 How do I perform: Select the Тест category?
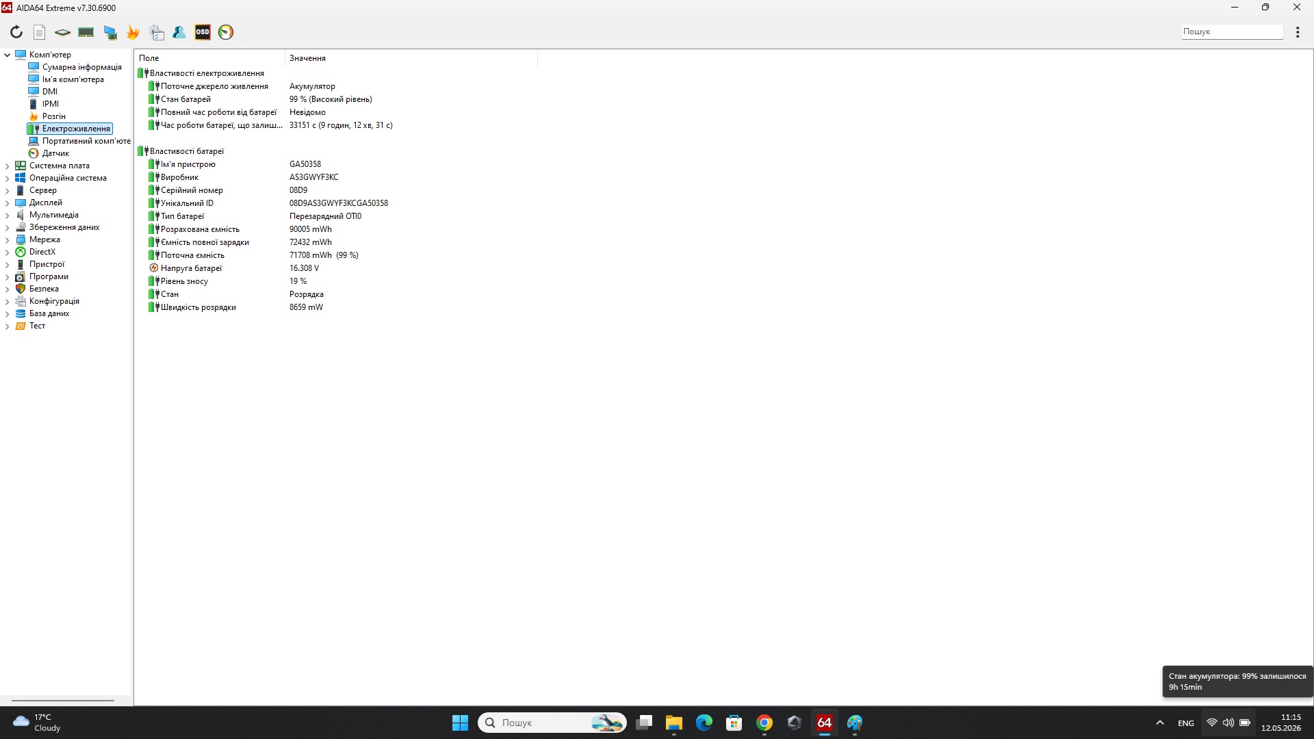(x=37, y=326)
